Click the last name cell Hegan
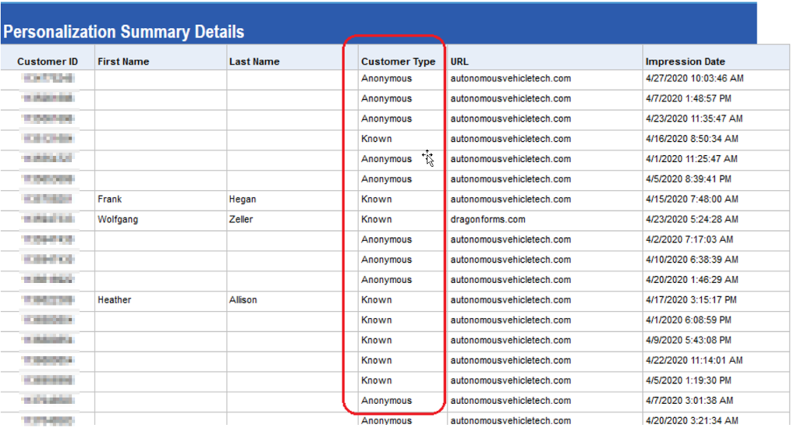This screenshot has width=794, height=435. 243,199
